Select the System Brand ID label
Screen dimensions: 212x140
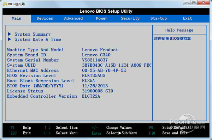point(26,55)
